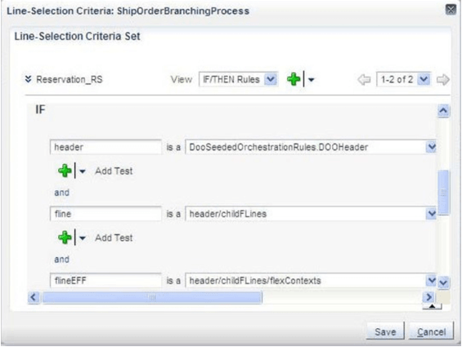Click the horizontal scrollbar right arrow

pyautogui.click(x=428, y=297)
